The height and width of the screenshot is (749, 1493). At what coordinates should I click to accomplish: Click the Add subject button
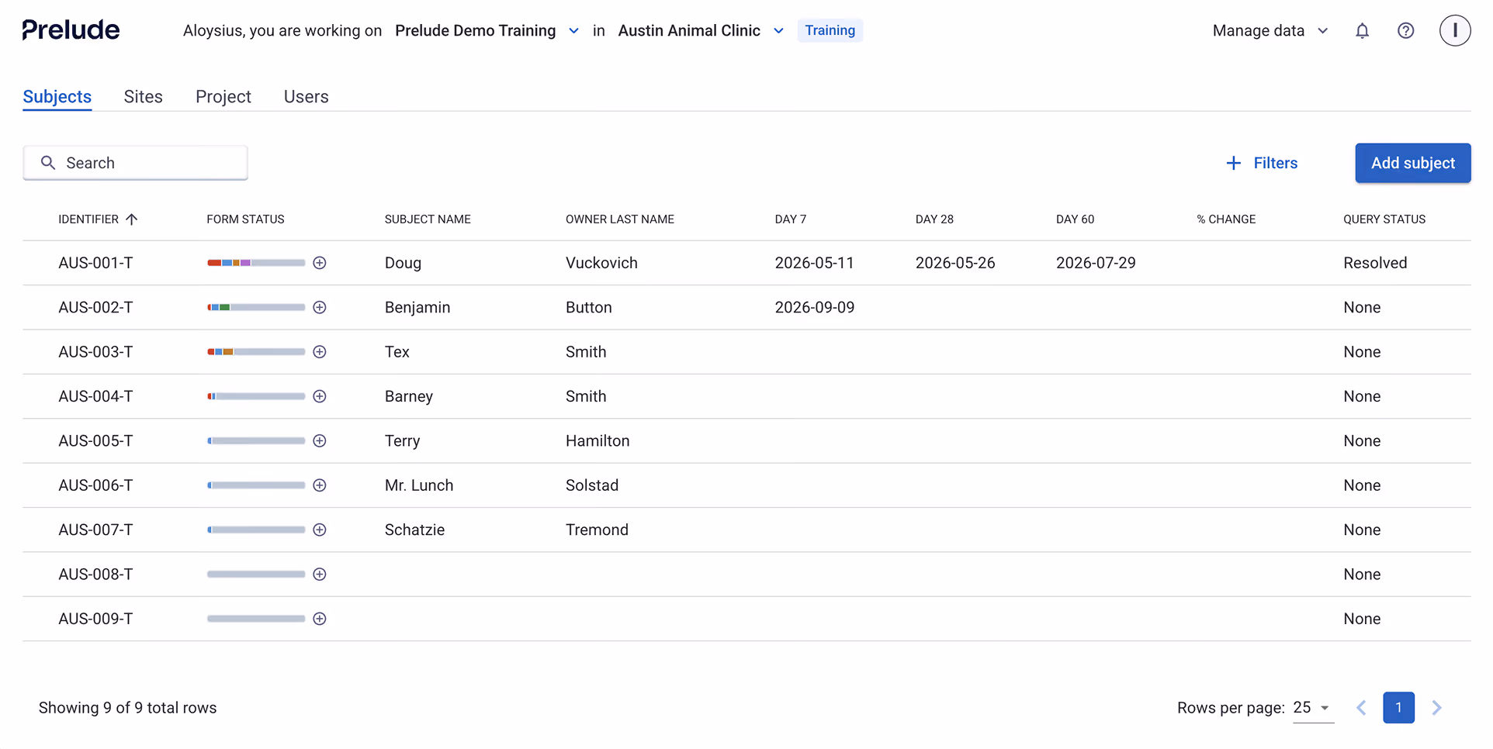(1413, 163)
